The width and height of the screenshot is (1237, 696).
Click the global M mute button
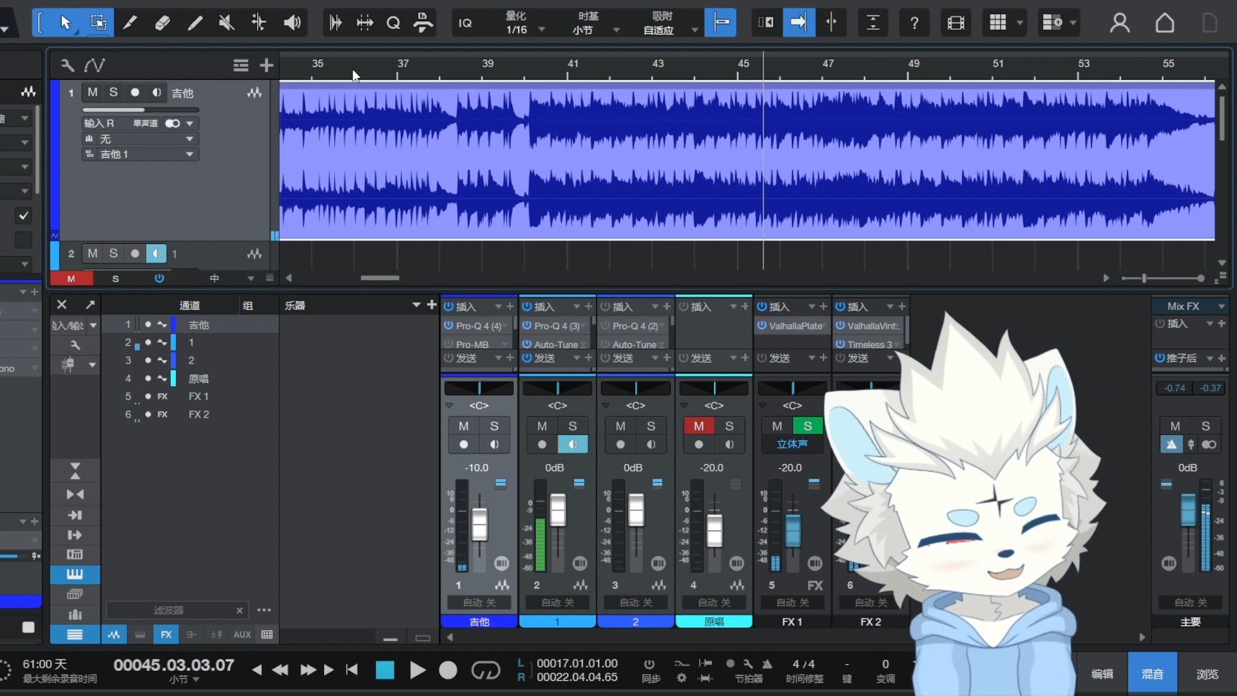tap(72, 278)
